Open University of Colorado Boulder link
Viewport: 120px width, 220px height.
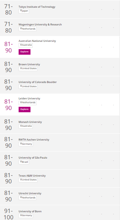pos(38,82)
